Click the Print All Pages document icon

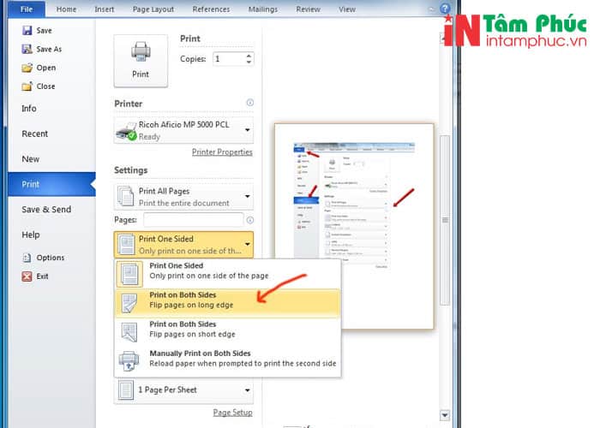[x=125, y=196]
